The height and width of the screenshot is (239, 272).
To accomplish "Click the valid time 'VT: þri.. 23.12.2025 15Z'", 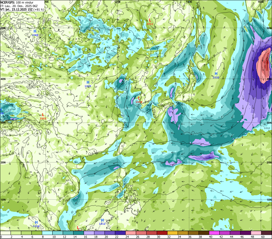I will coord(17,9).
